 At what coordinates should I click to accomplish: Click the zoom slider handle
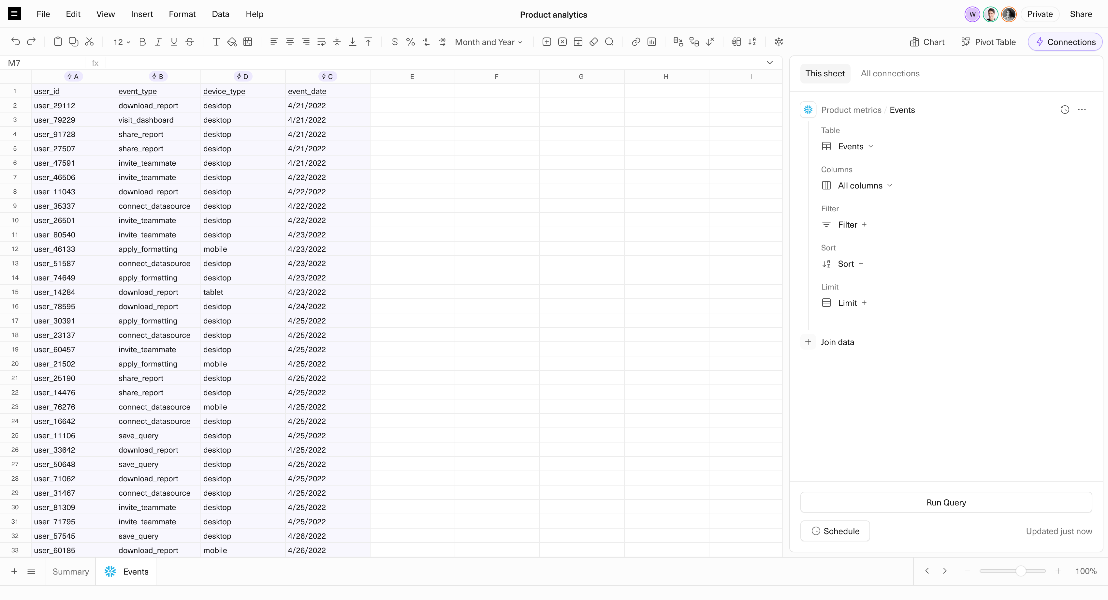pos(1020,571)
